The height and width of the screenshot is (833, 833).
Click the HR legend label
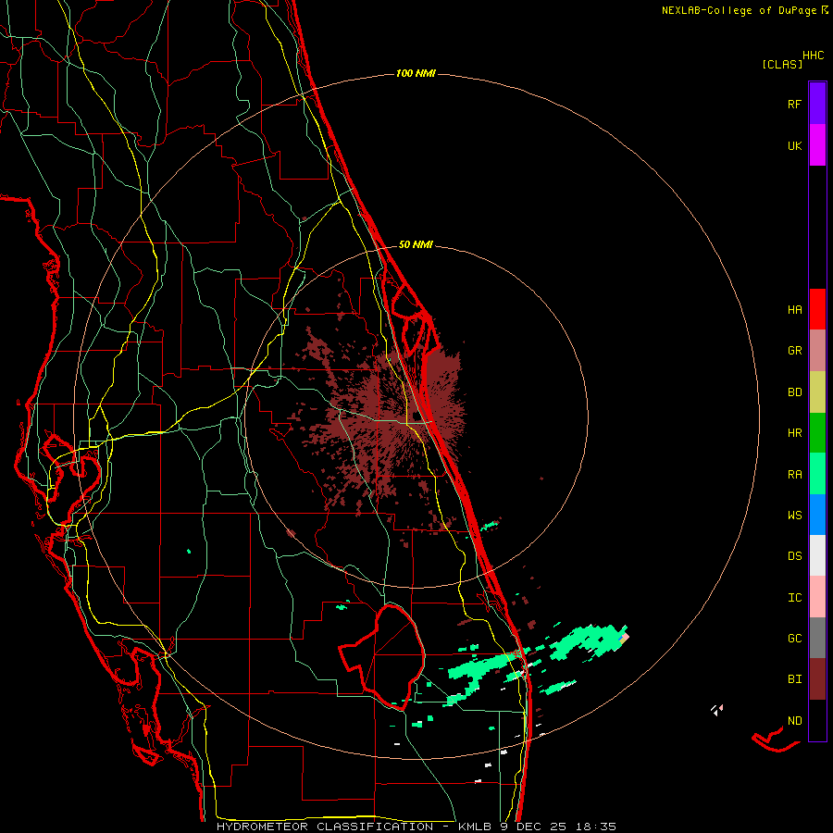pyautogui.click(x=794, y=433)
